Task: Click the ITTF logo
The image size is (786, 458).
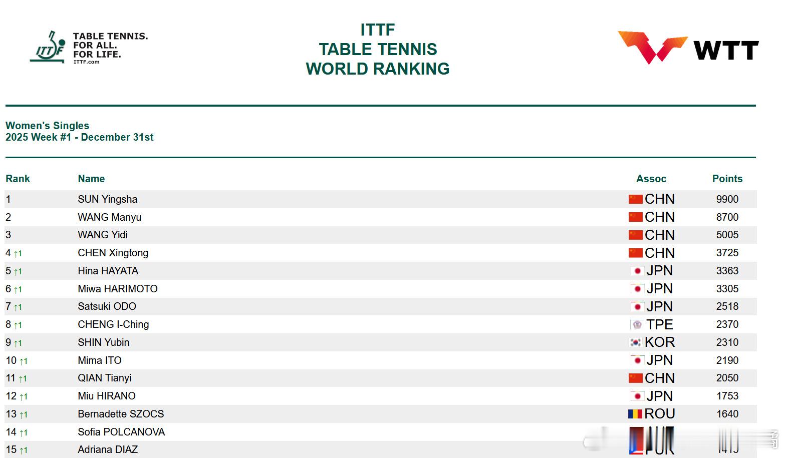Action: 89,48
